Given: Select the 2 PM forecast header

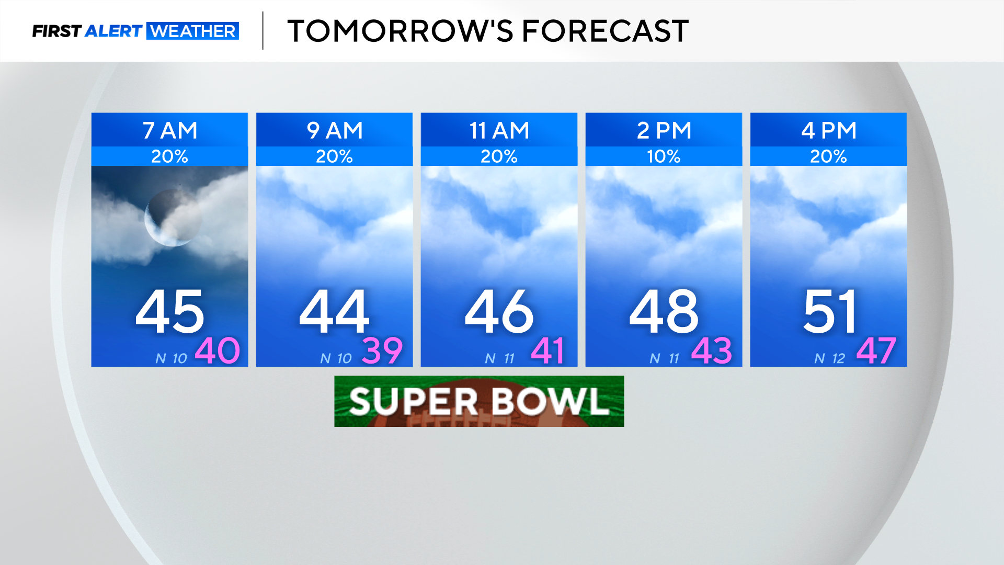Looking at the screenshot, I should 664,130.
